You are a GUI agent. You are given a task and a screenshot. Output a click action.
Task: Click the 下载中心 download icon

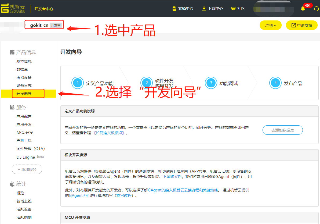pos(204,9)
